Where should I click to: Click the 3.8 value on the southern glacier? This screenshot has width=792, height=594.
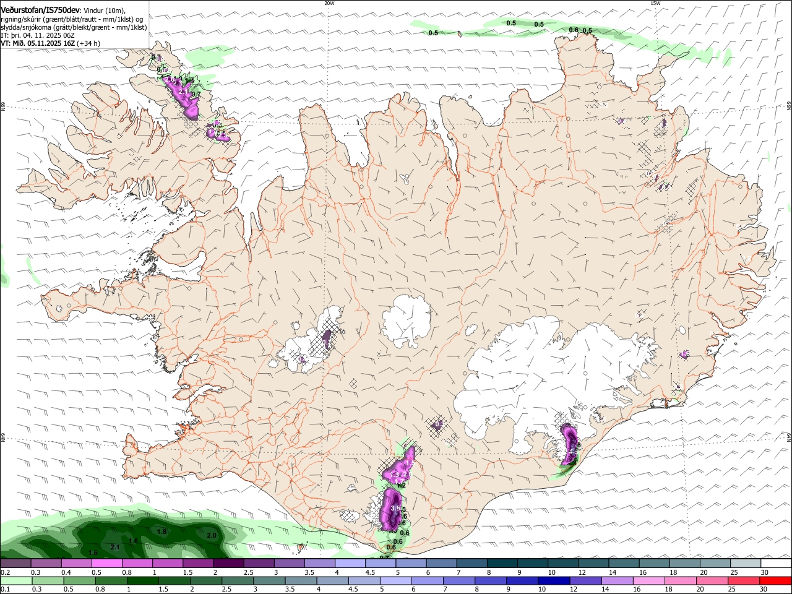point(395,508)
